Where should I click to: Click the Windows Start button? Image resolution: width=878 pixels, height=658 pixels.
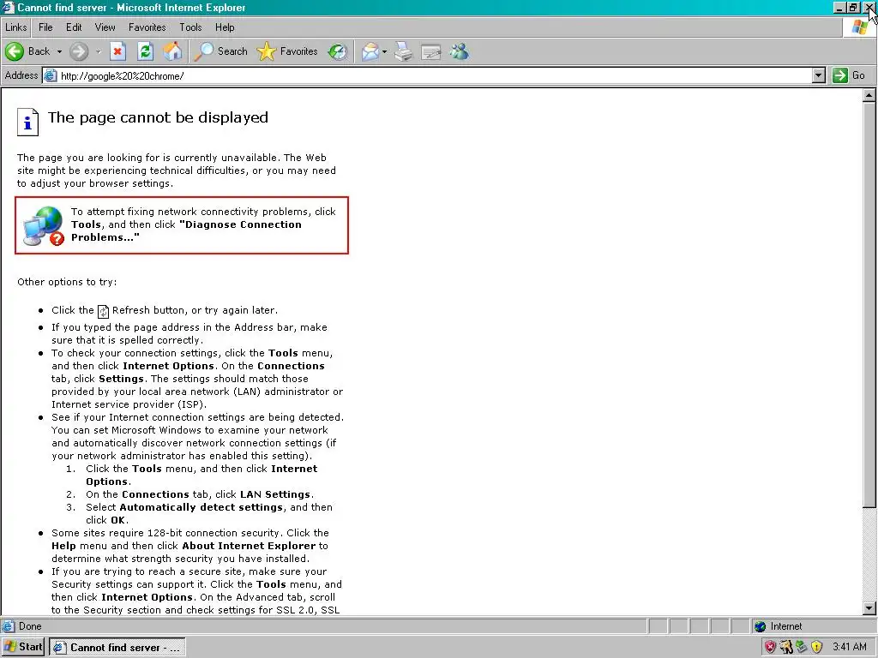[23, 647]
